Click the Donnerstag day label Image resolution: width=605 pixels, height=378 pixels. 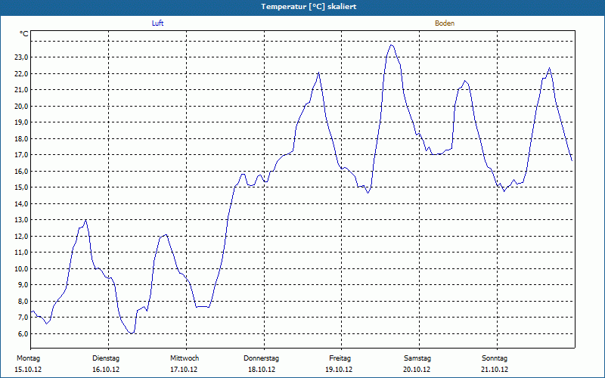(x=261, y=358)
